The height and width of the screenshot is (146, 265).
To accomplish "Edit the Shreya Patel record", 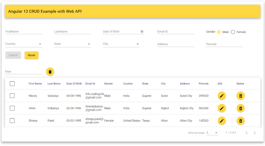I will pyautogui.click(x=222, y=121).
